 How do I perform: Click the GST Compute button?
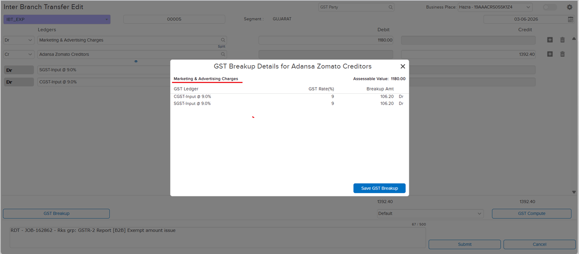coord(532,213)
